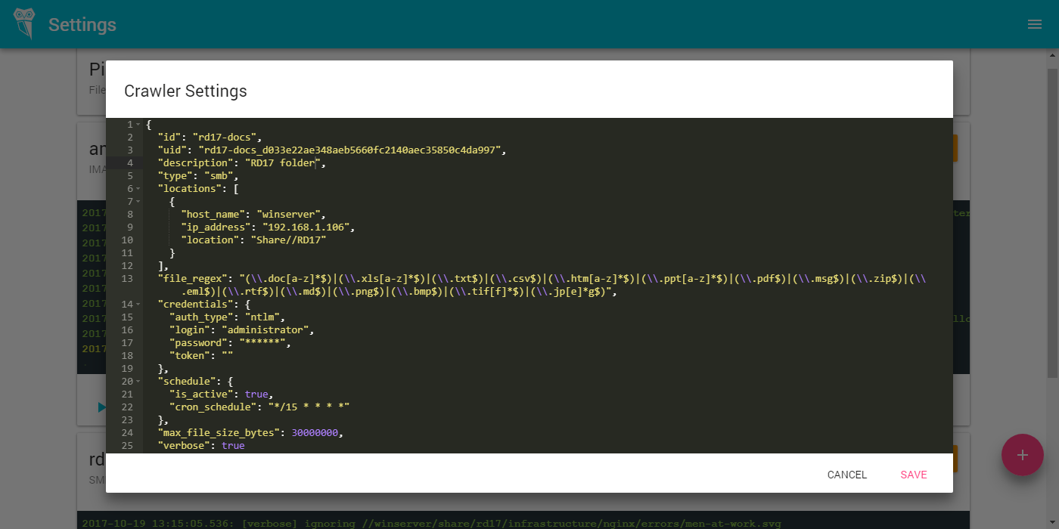Click the cron schedule "*/15 * * * *"
Viewport: 1059px width, 529px height.
(309, 407)
